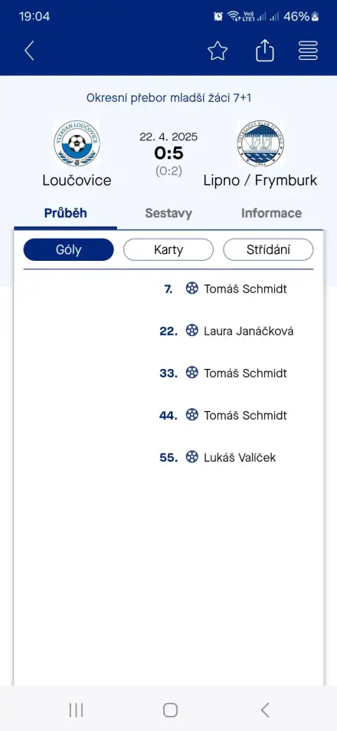Viewport: 337px width, 731px height.
Task: Open the Informace tab
Action: (x=271, y=213)
